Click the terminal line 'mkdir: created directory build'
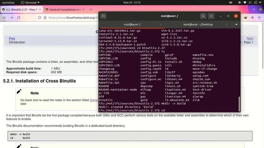The image size is (264, 148). coord(127,107)
